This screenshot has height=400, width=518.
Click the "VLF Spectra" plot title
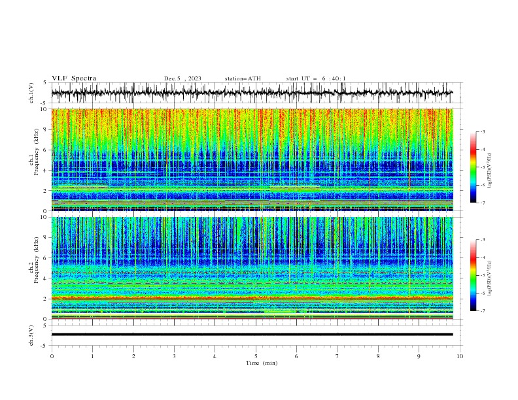(74, 78)
